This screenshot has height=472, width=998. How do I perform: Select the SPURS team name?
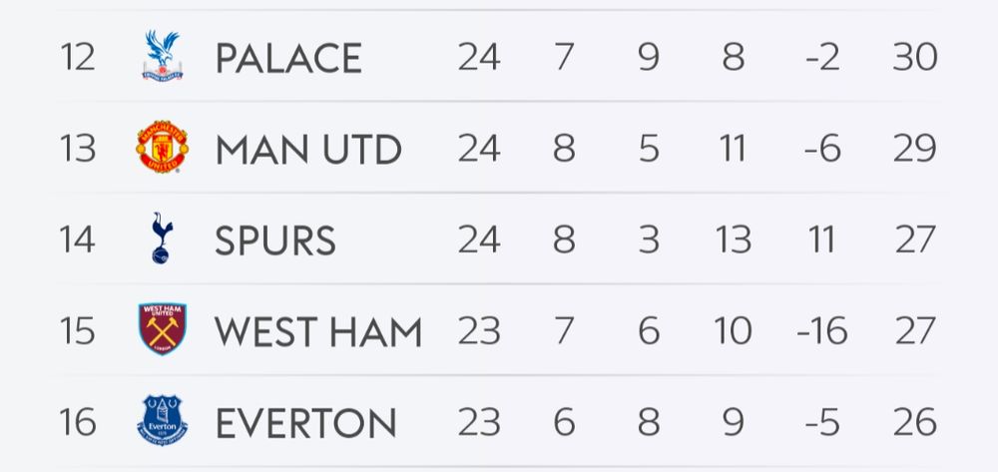click(x=275, y=240)
